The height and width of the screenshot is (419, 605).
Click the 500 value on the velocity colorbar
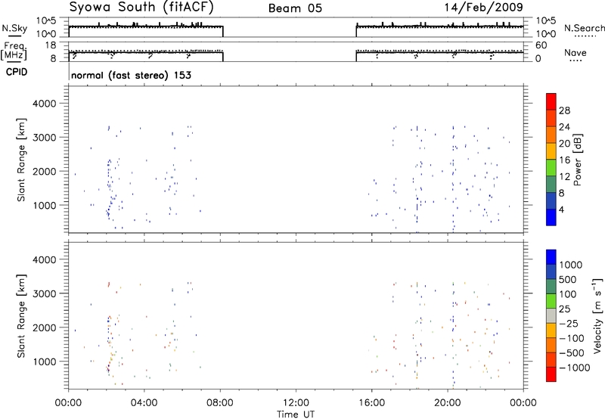[x=569, y=280]
